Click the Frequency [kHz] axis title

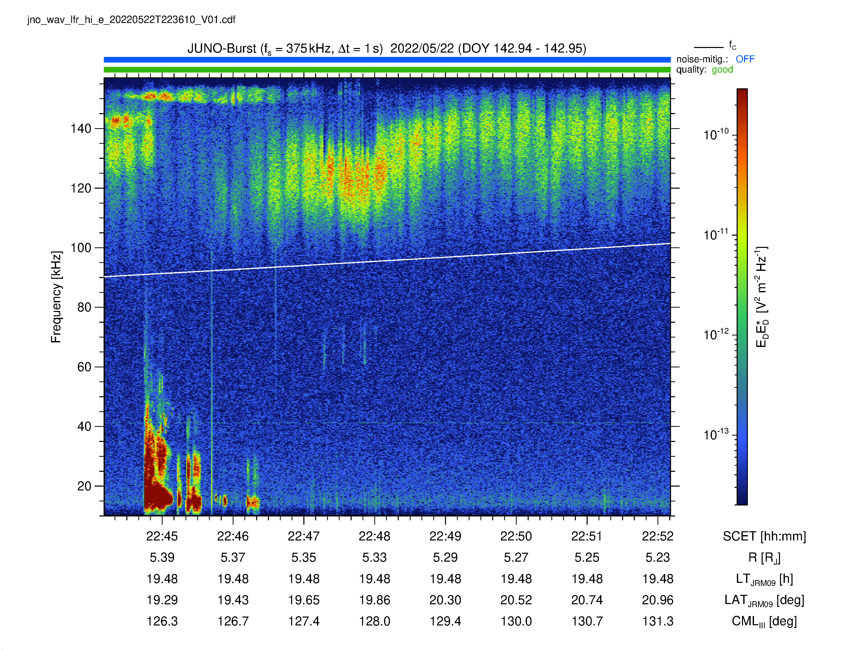coord(56,297)
